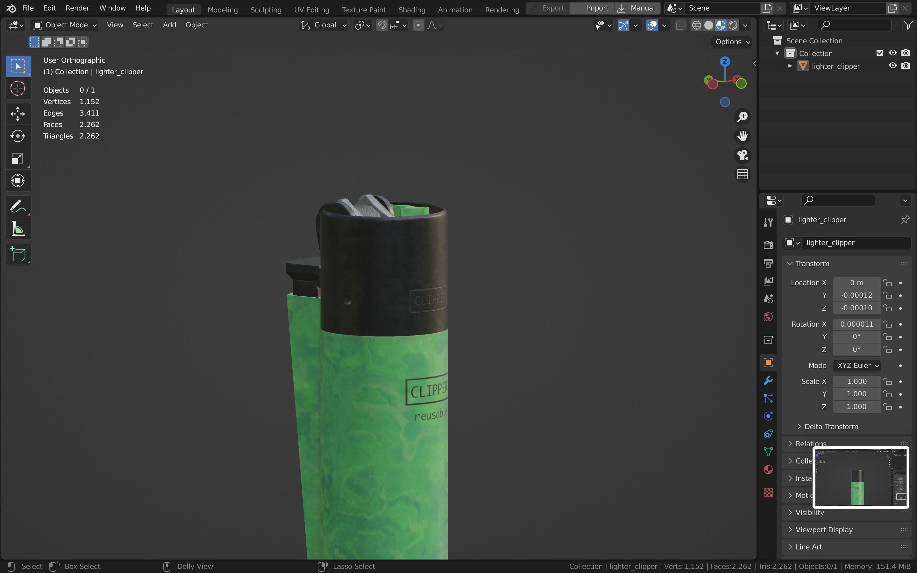Viewport: 917px width, 573px height.
Task: Click the Import button
Action: pyautogui.click(x=592, y=8)
